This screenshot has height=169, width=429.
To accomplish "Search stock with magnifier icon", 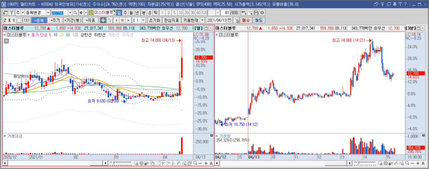I will point(75,13).
